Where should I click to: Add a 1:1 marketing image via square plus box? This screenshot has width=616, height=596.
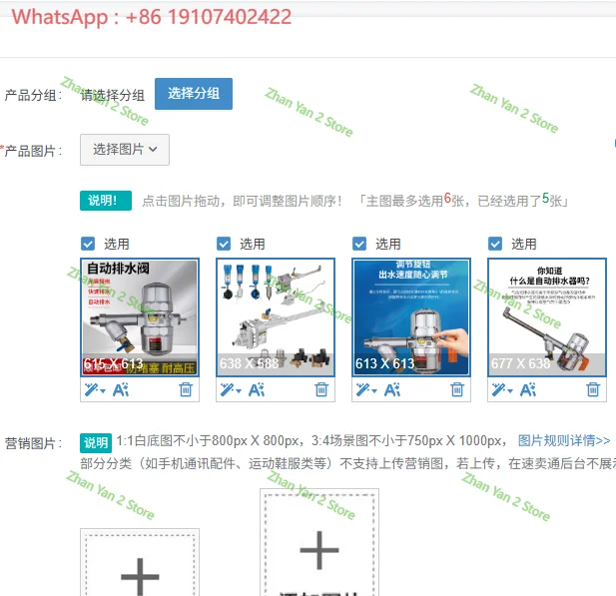tap(140, 563)
